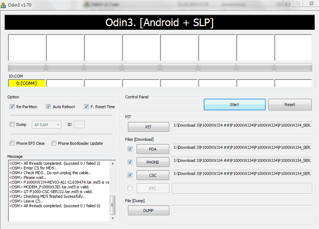Click the PIT file path field

click(x=242, y=127)
